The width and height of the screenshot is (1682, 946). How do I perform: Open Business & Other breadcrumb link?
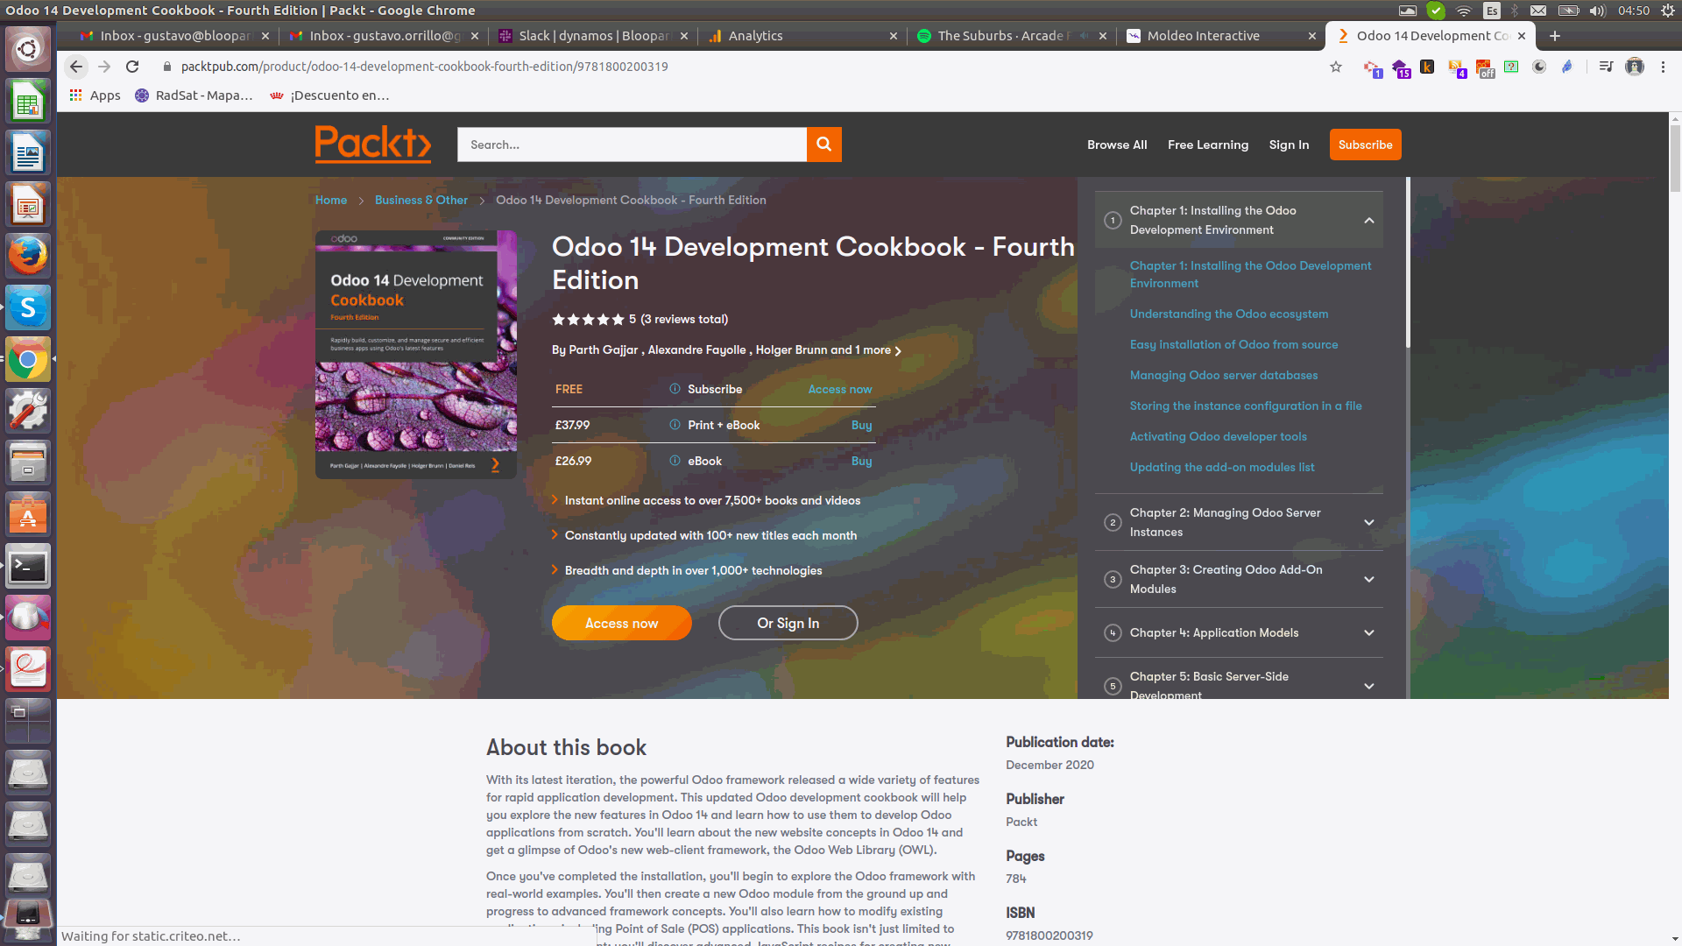[x=421, y=200]
